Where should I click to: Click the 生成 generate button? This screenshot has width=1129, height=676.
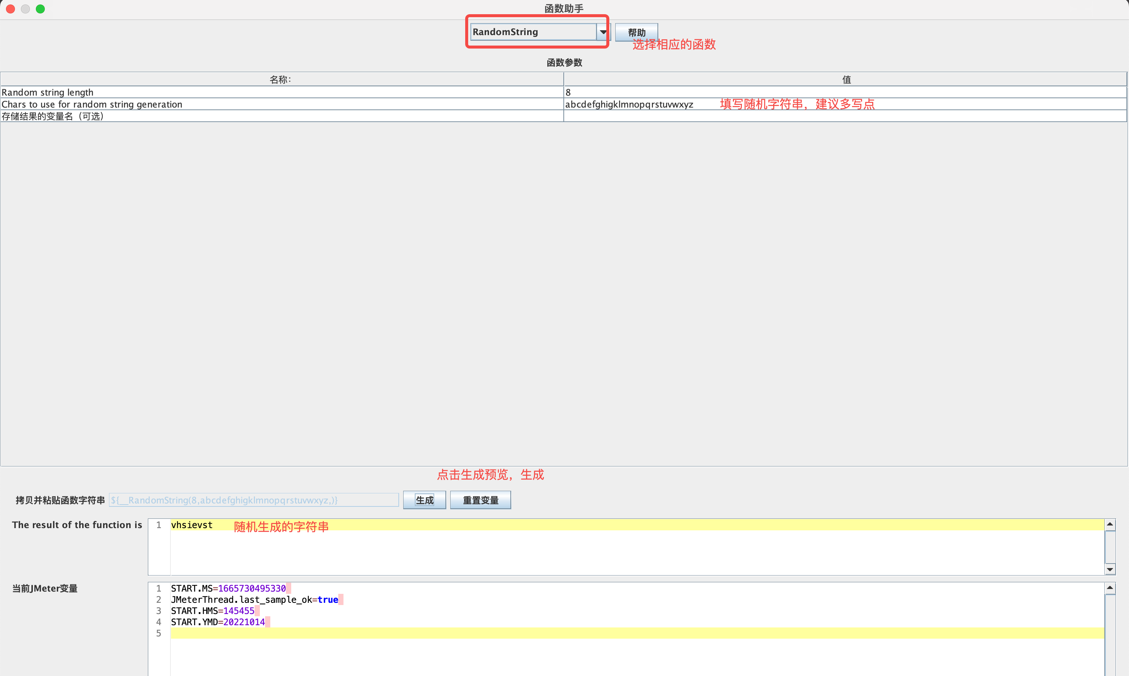(x=424, y=500)
